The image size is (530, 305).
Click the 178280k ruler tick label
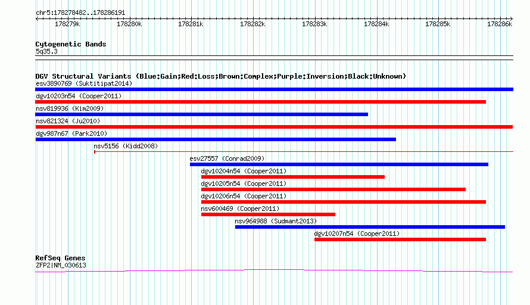[x=129, y=24]
